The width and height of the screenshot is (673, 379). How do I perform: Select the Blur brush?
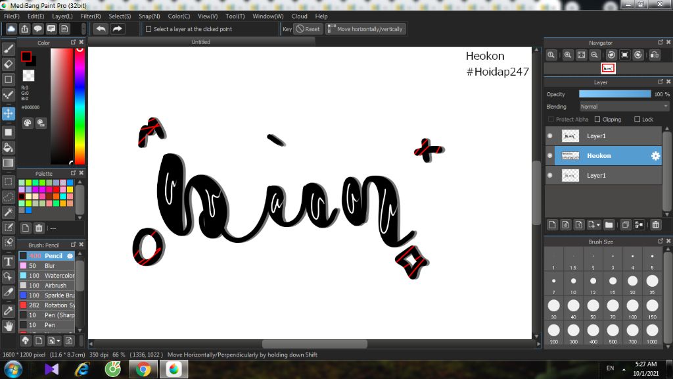(47, 266)
